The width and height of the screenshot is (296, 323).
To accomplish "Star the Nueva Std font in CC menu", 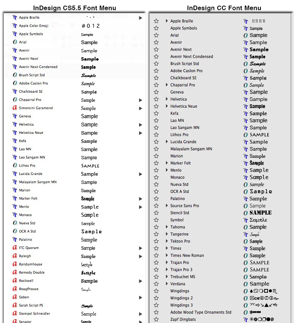I will pos(156,184).
